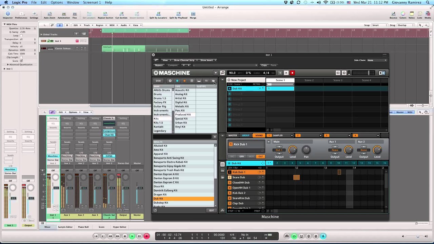
Task: Open the Options menu in the menu bar
Action: [57, 2]
